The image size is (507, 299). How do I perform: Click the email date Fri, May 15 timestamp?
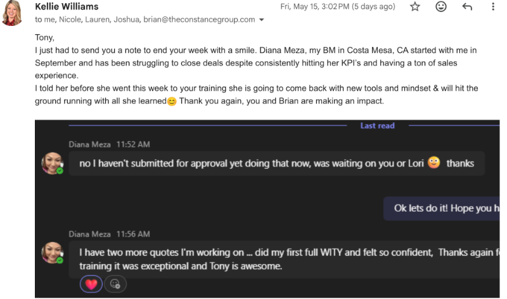coord(338,6)
